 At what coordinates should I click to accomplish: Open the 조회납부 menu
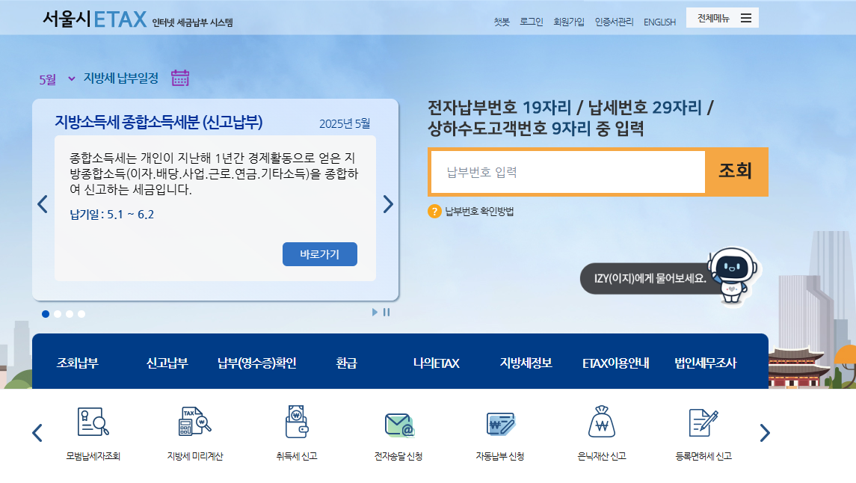click(x=78, y=363)
